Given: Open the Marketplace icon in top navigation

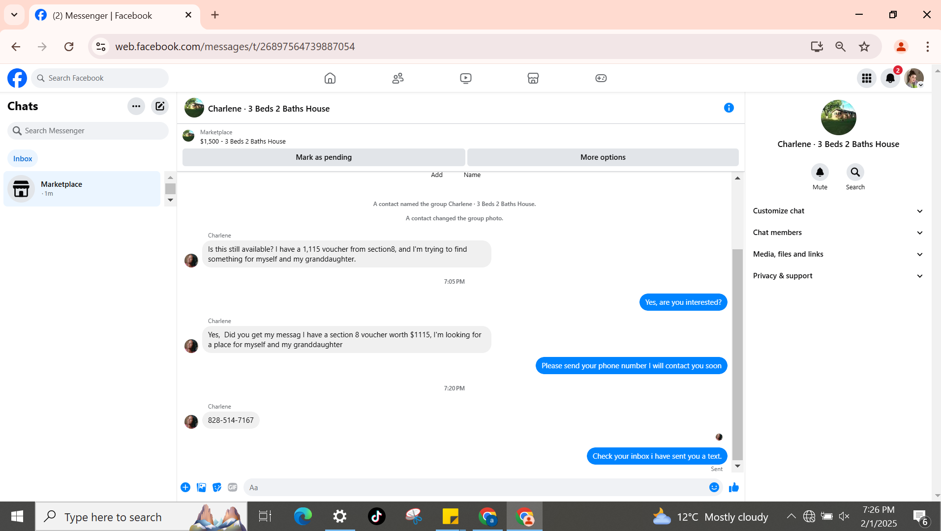Looking at the screenshot, I should pyautogui.click(x=533, y=78).
